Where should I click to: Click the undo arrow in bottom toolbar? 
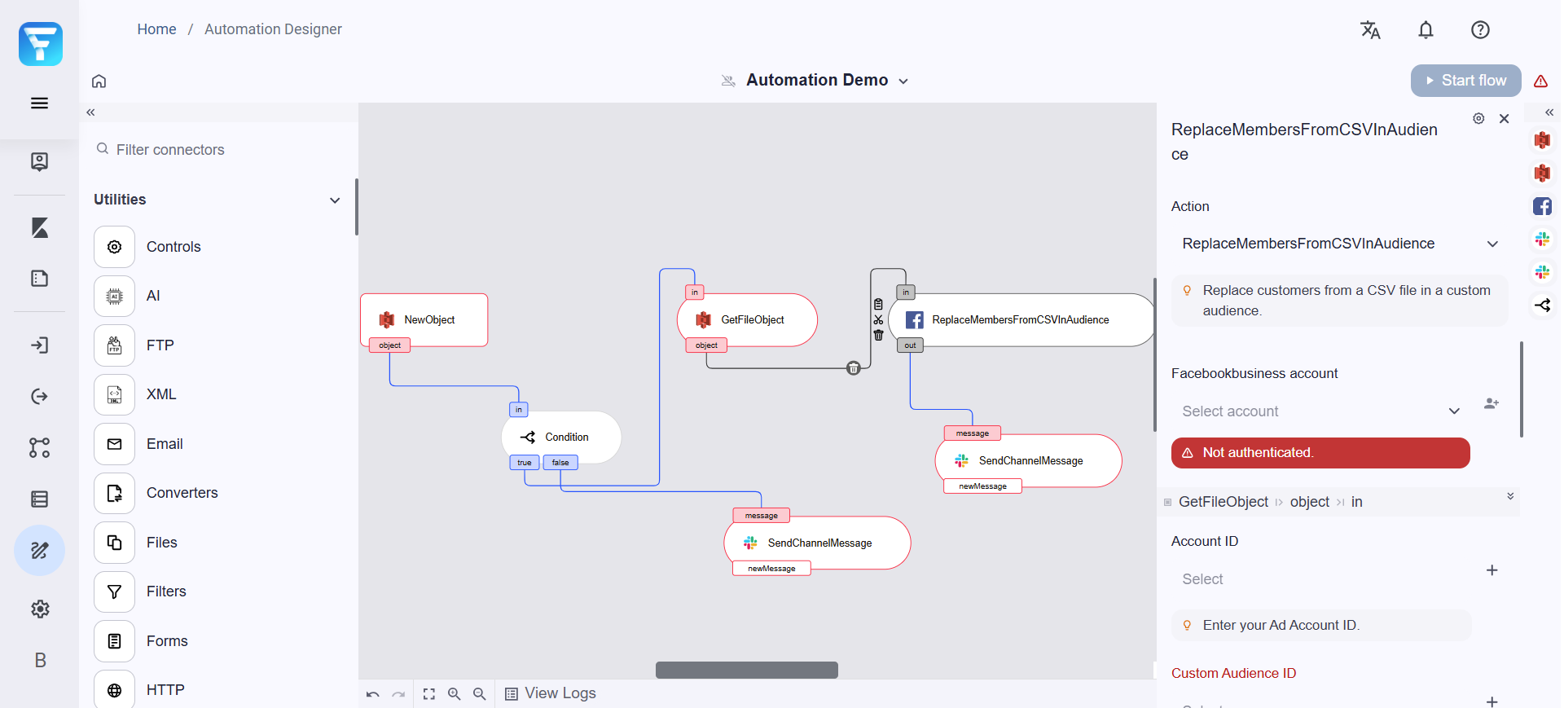[x=373, y=694]
